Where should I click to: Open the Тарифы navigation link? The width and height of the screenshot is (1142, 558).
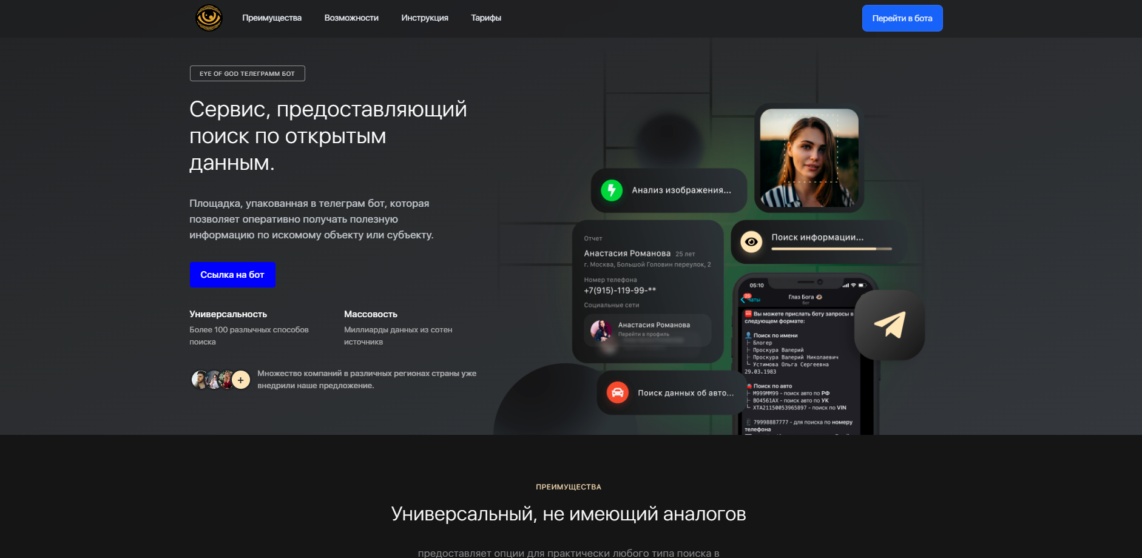coord(486,18)
